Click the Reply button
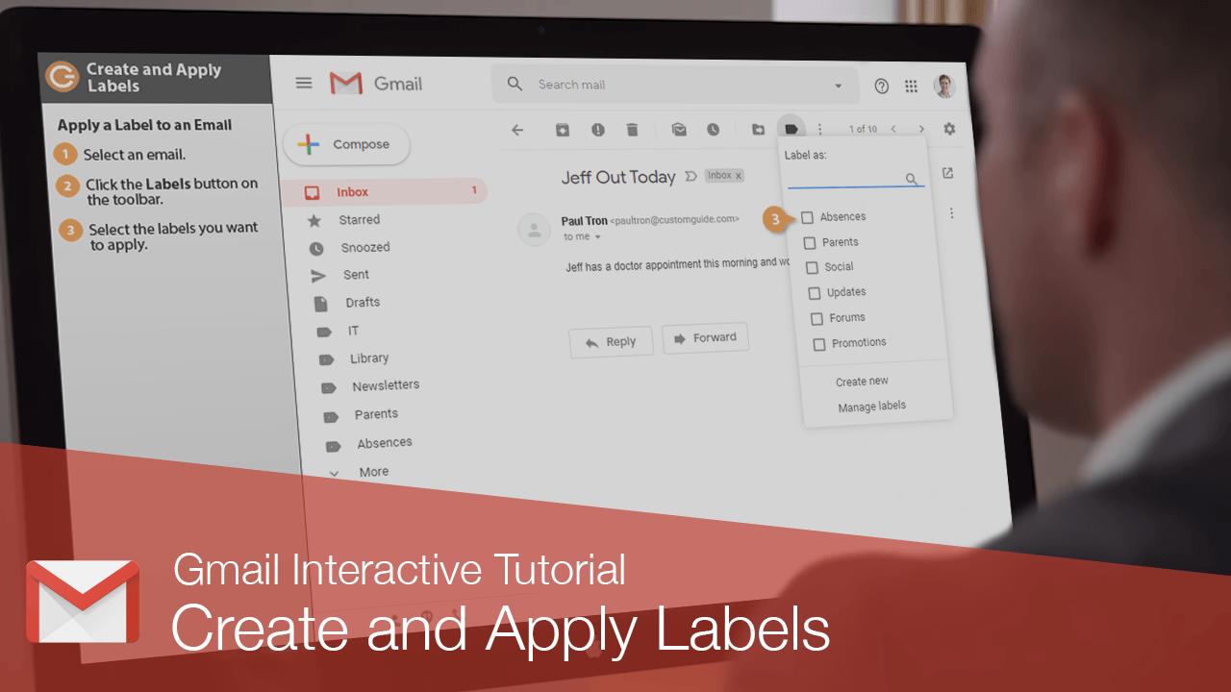 (x=611, y=340)
